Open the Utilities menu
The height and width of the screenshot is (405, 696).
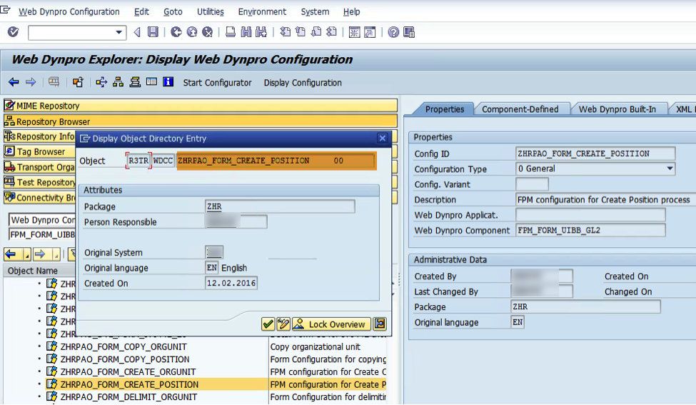coord(211,11)
